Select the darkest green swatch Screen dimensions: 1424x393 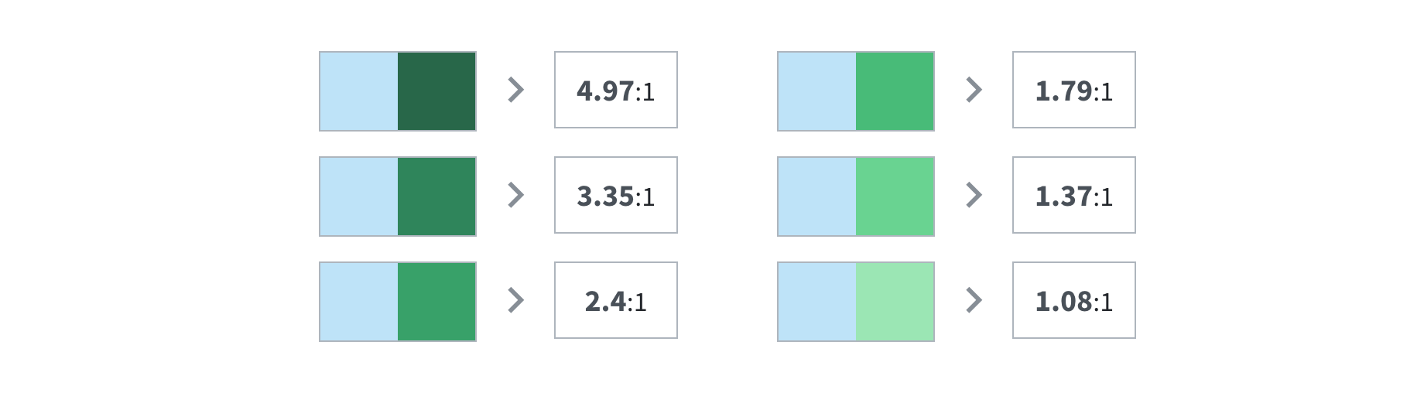tap(436, 91)
